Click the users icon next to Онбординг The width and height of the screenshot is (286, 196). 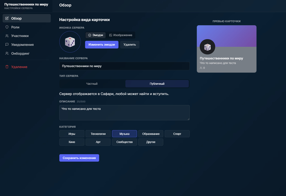click(x=7, y=53)
